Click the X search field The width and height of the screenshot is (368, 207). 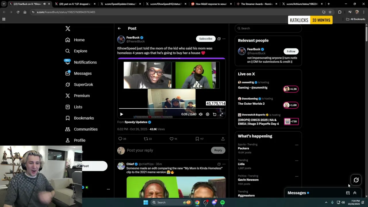pos(268,28)
